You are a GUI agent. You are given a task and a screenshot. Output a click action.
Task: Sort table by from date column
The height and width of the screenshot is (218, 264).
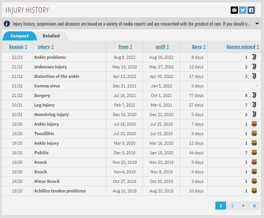click(125, 47)
